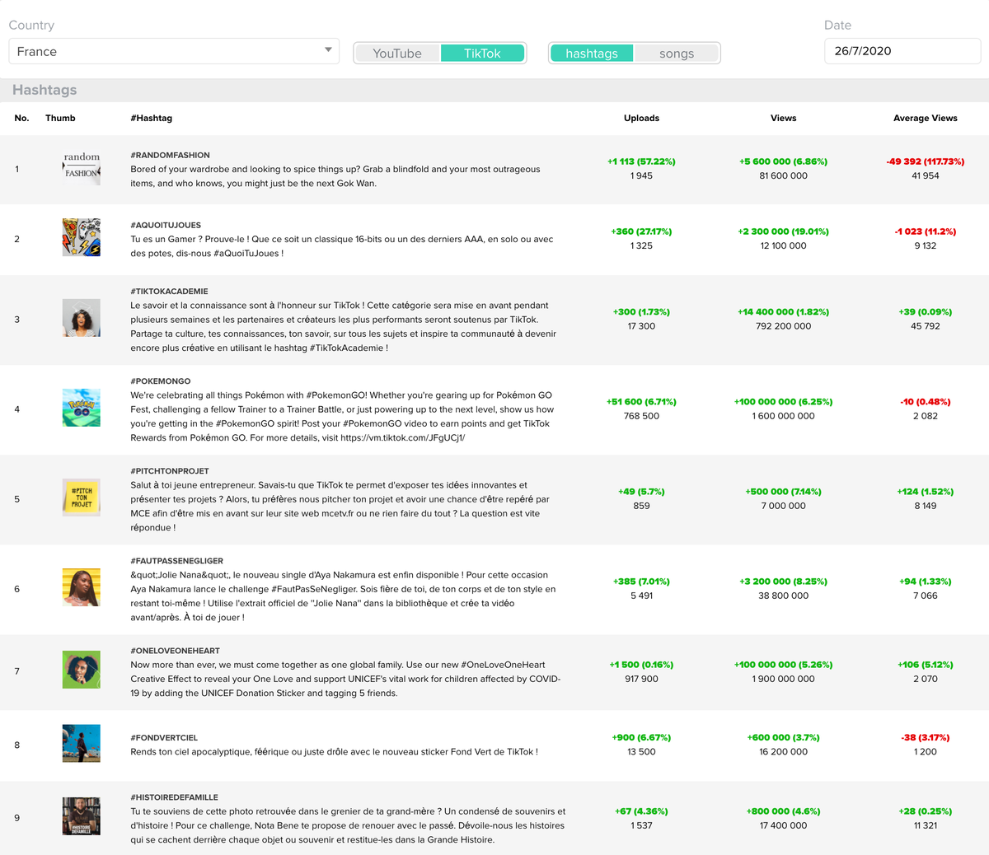Click average views value 45 792
989x855 pixels.
[x=926, y=326]
